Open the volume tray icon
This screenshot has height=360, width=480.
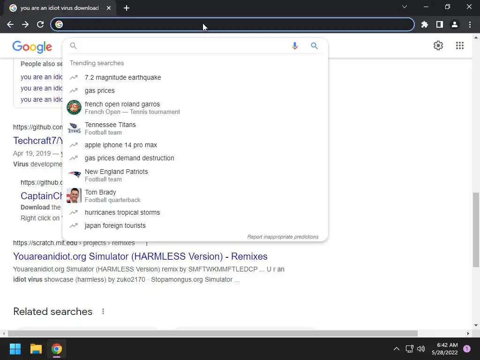[421, 349]
